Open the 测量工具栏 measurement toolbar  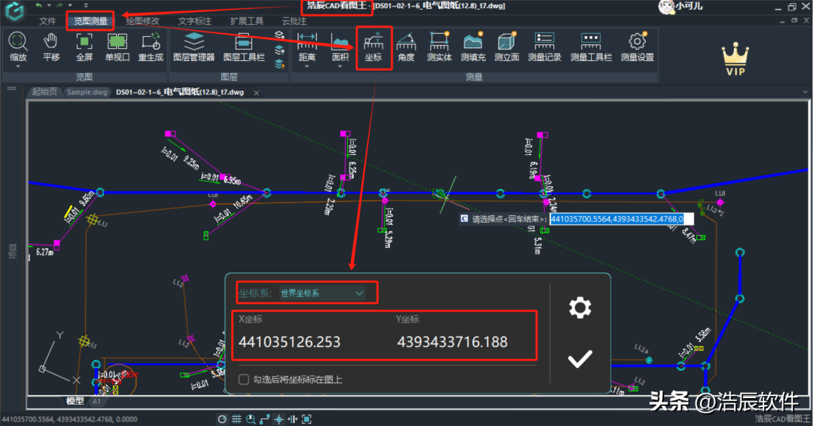(x=591, y=47)
